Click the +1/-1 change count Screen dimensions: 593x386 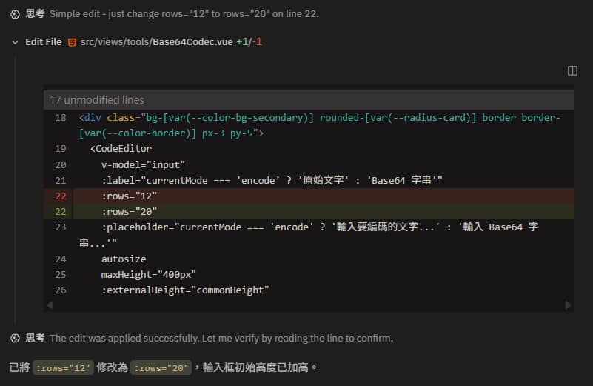coord(249,42)
